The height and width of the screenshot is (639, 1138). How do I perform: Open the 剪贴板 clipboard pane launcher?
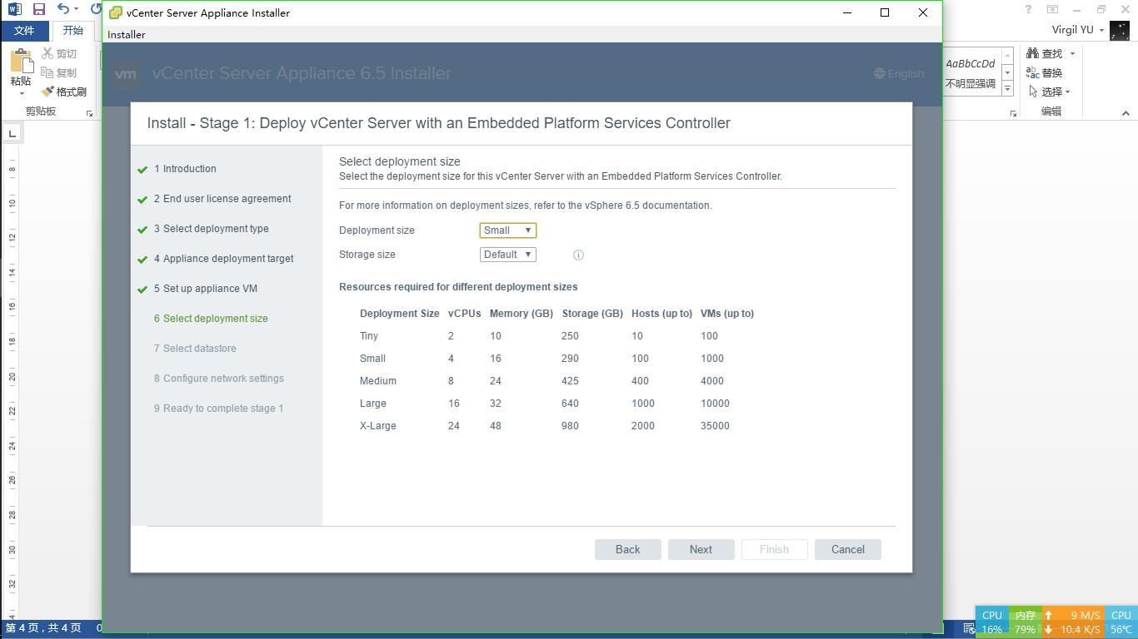point(89,113)
